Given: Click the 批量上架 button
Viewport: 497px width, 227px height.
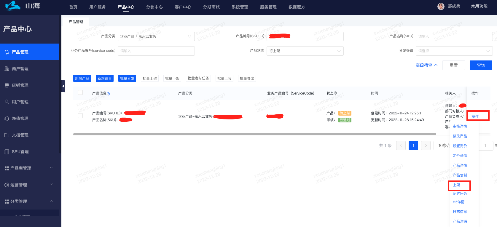Looking at the screenshot, I should tap(150, 78).
